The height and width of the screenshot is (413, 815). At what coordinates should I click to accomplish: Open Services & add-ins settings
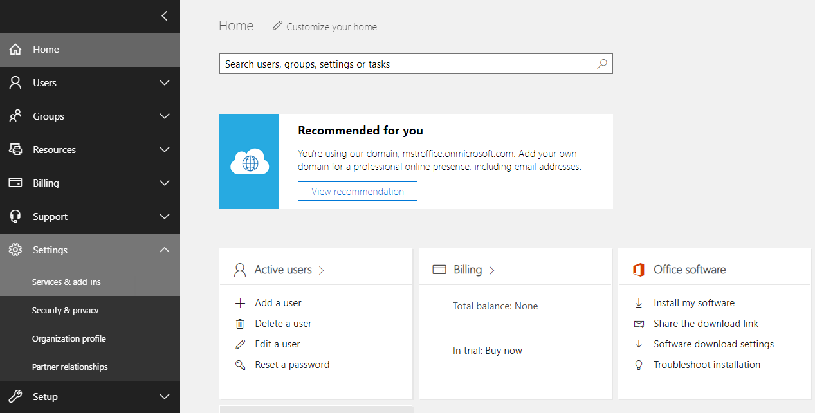(66, 282)
